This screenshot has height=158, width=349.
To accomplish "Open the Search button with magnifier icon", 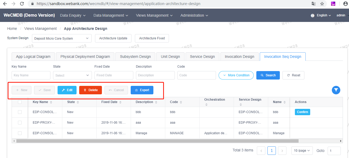I will (x=268, y=75).
